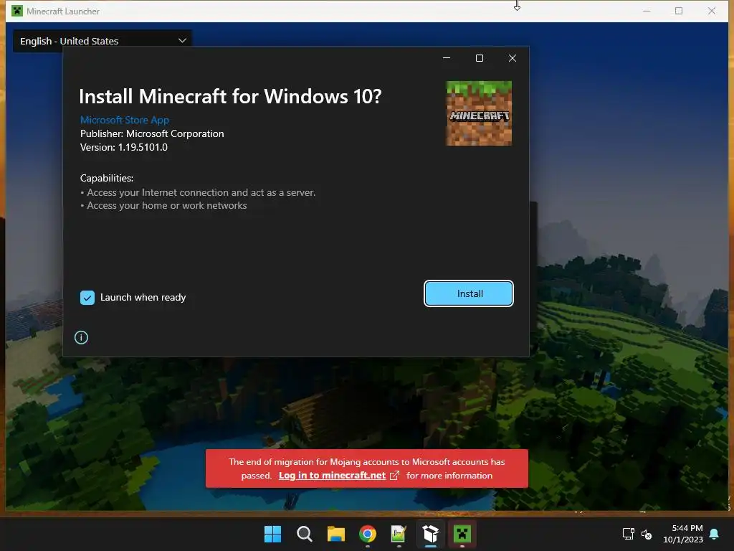This screenshot has width=734, height=551.
Task: Click the Capabilities: label
Action: coord(107,178)
